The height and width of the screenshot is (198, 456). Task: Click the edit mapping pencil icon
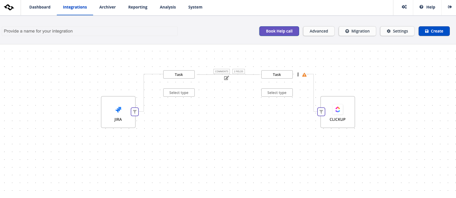(226, 78)
